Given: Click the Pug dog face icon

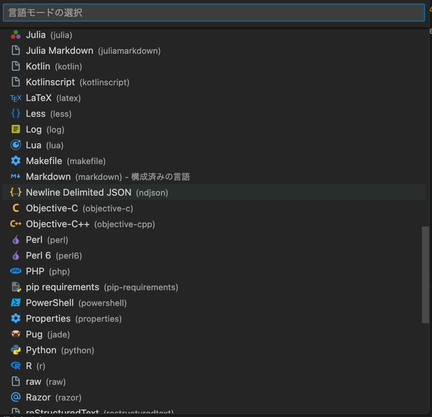Looking at the screenshot, I should [16, 334].
